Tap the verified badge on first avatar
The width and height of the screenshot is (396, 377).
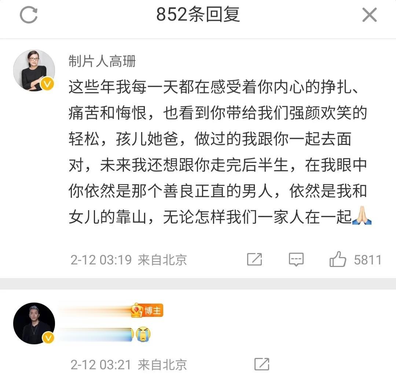[47, 84]
